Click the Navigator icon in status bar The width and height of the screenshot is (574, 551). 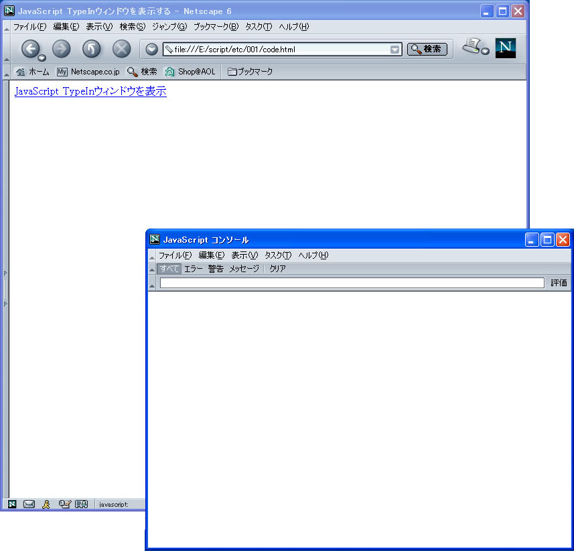[12, 504]
